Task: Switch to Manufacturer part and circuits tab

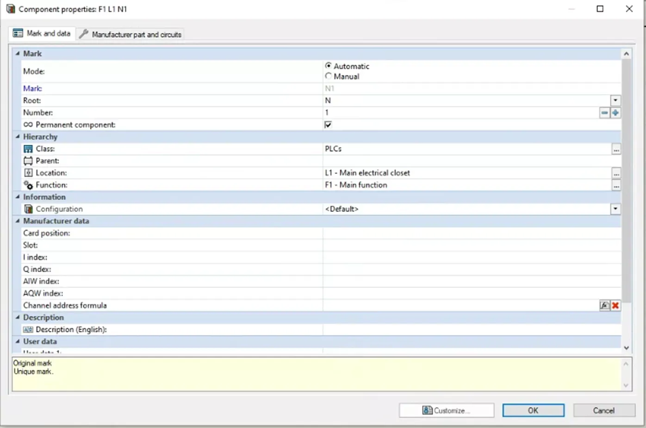Action: [x=130, y=34]
